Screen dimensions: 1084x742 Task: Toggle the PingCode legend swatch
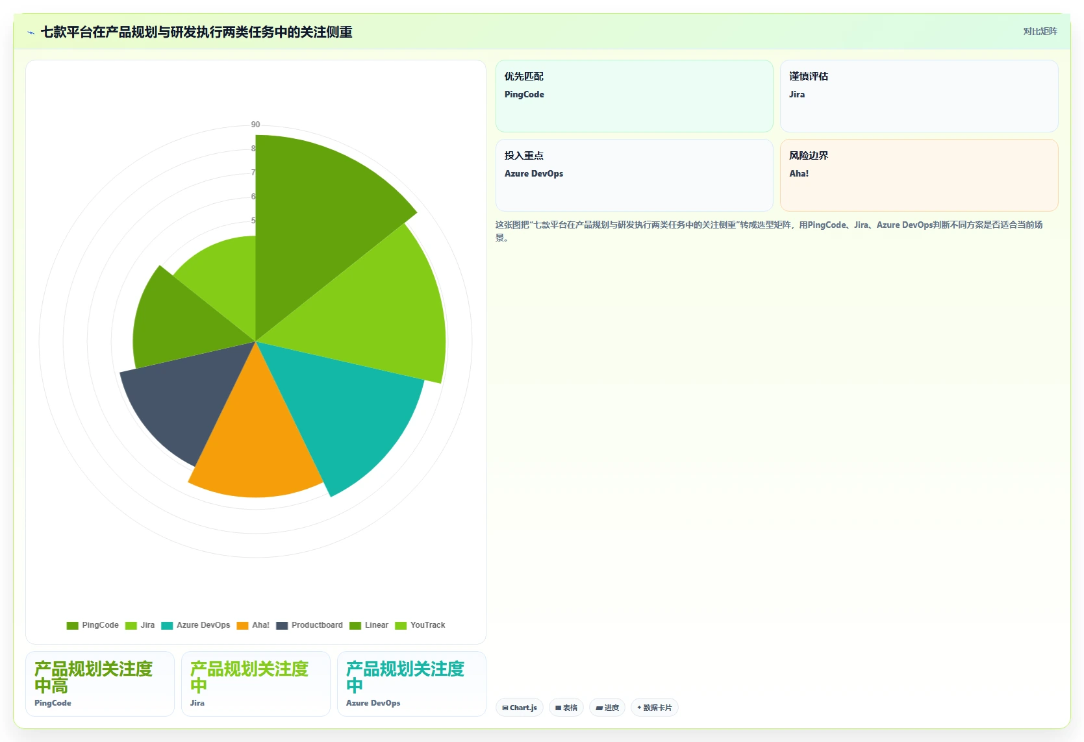click(72, 625)
